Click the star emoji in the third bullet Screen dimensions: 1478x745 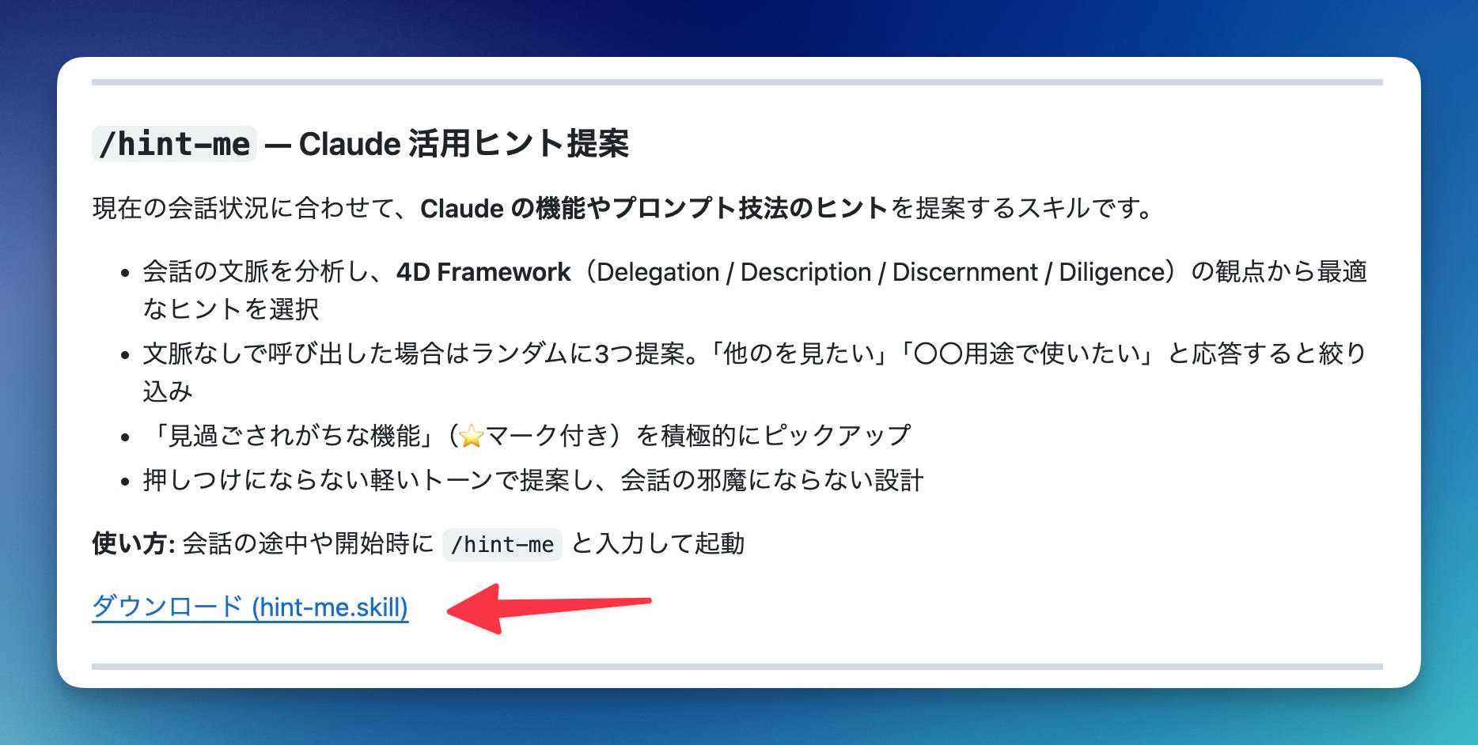[x=472, y=436]
